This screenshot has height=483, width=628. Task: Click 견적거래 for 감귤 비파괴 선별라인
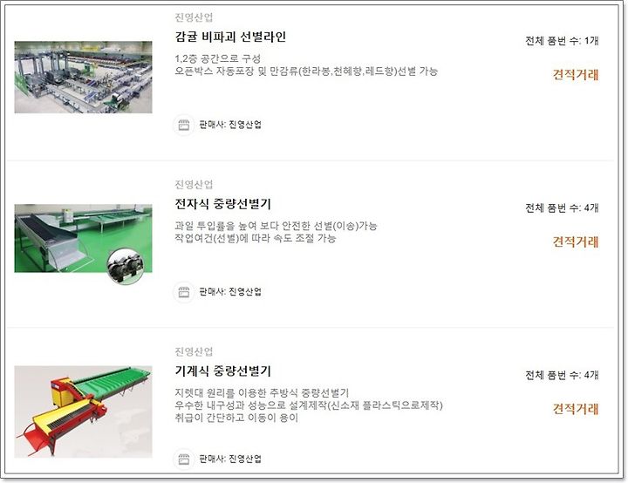tap(576, 75)
